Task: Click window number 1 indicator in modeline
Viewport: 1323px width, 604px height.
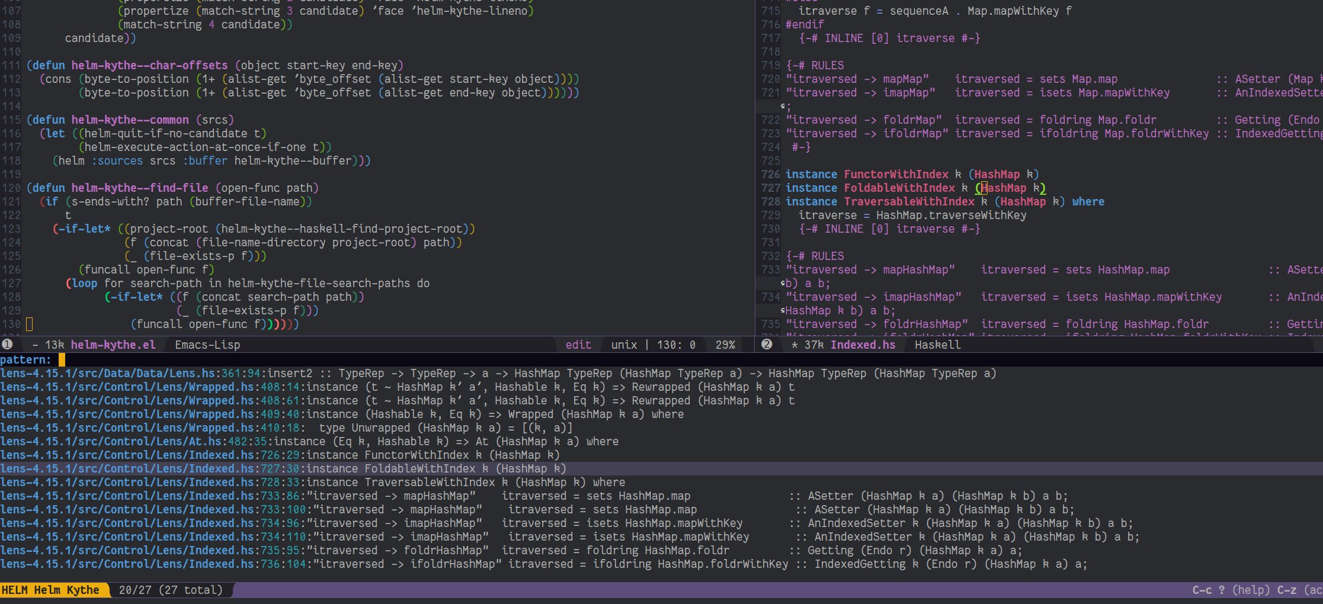Action: click(x=7, y=345)
